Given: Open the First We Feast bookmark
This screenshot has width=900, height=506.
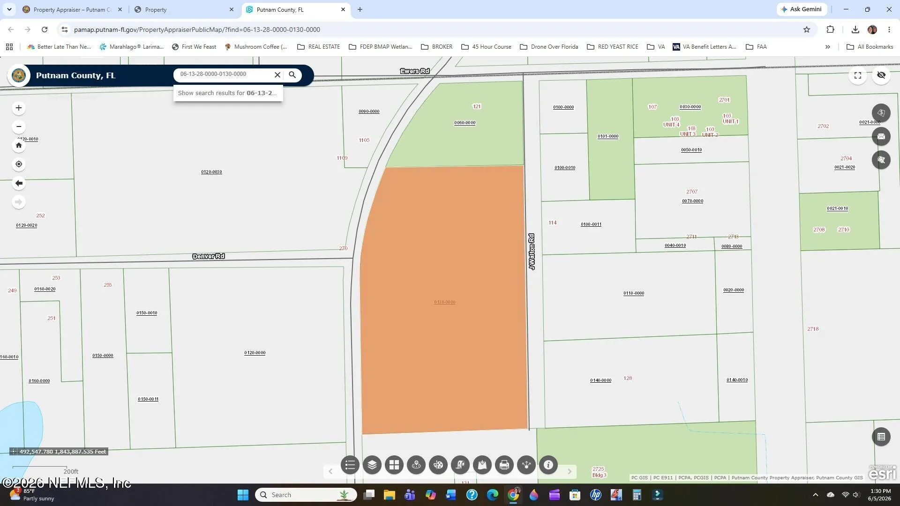Looking at the screenshot, I should (194, 47).
